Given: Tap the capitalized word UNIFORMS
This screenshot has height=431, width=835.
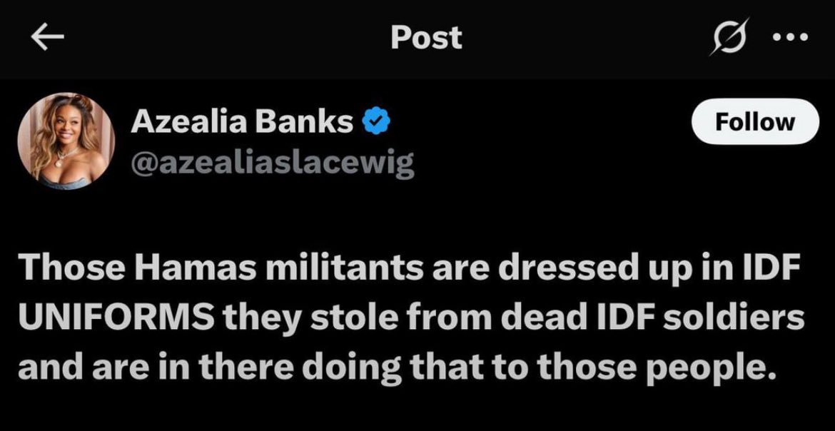Looking at the screenshot, I should pos(118,320).
